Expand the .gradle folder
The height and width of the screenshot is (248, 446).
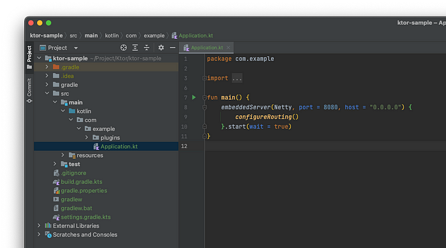(x=47, y=67)
